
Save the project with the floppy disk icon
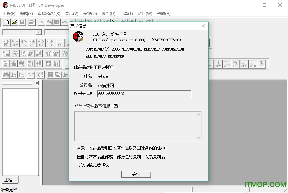click(x=22, y=22)
